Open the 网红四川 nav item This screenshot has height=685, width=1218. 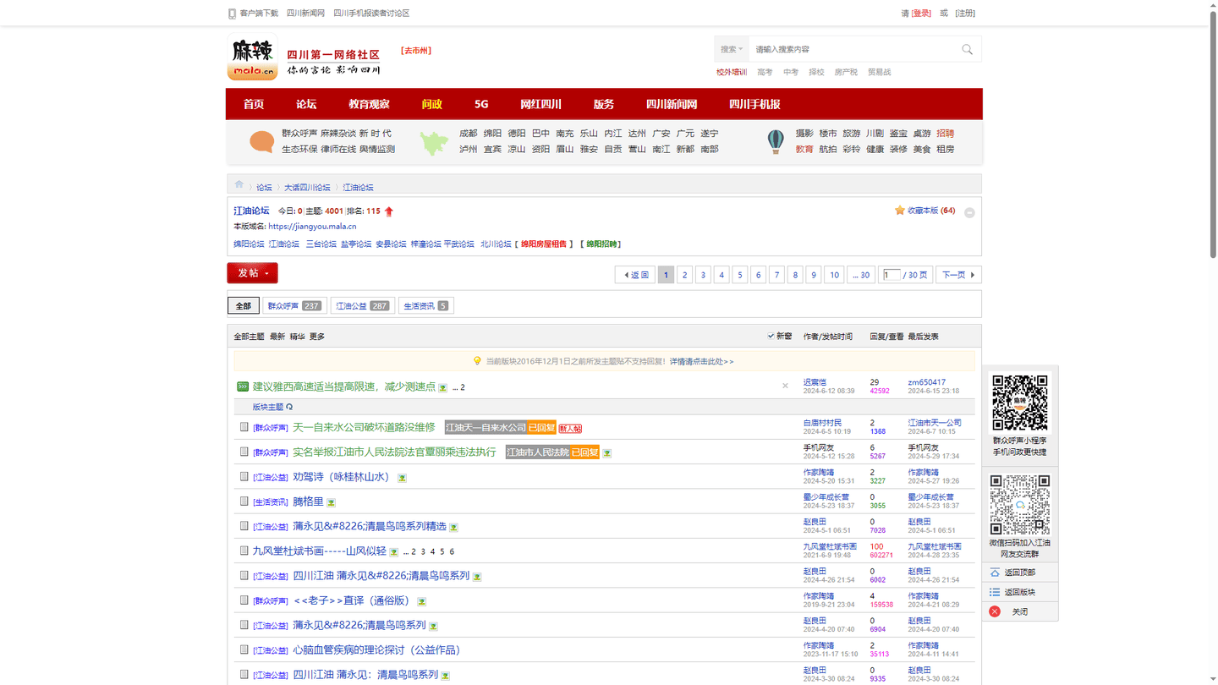click(x=540, y=104)
